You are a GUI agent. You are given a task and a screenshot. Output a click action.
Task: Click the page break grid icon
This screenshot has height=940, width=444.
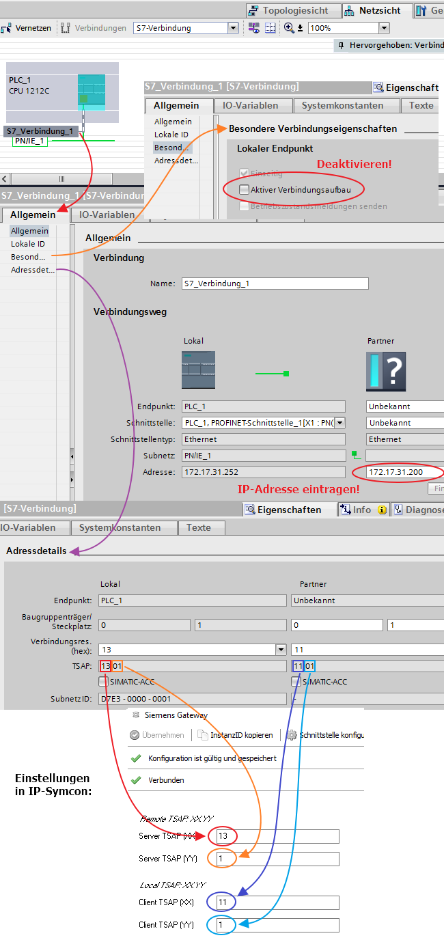[270, 28]
